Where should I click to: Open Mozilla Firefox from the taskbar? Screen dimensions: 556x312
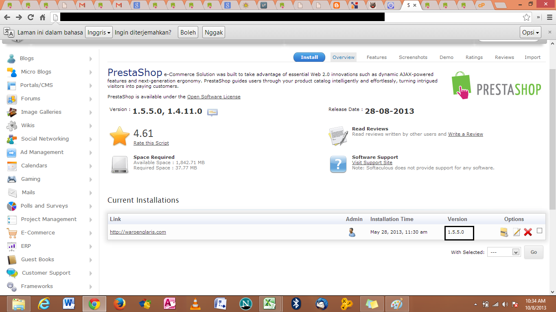point(120,304)
